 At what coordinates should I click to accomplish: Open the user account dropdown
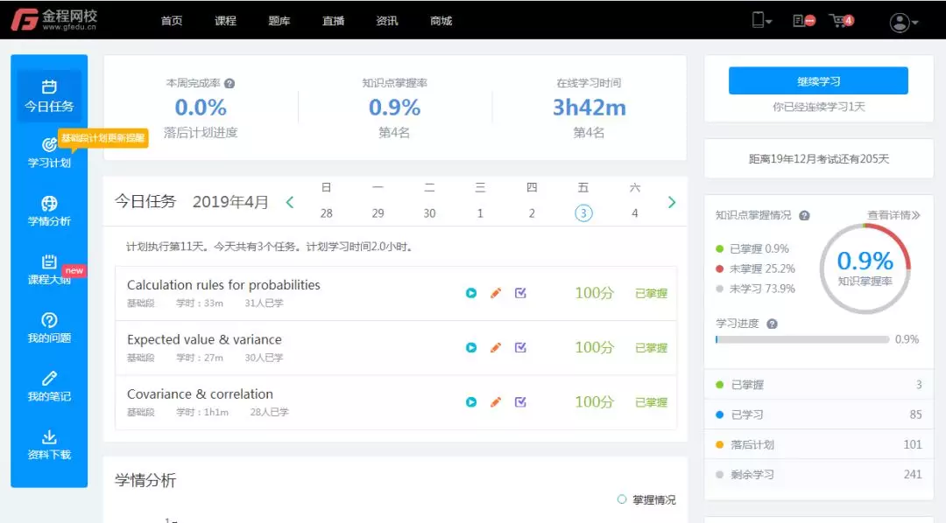coord(903,22)
